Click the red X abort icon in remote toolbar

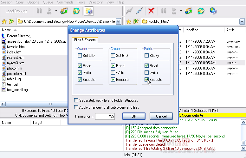point(151,11)
